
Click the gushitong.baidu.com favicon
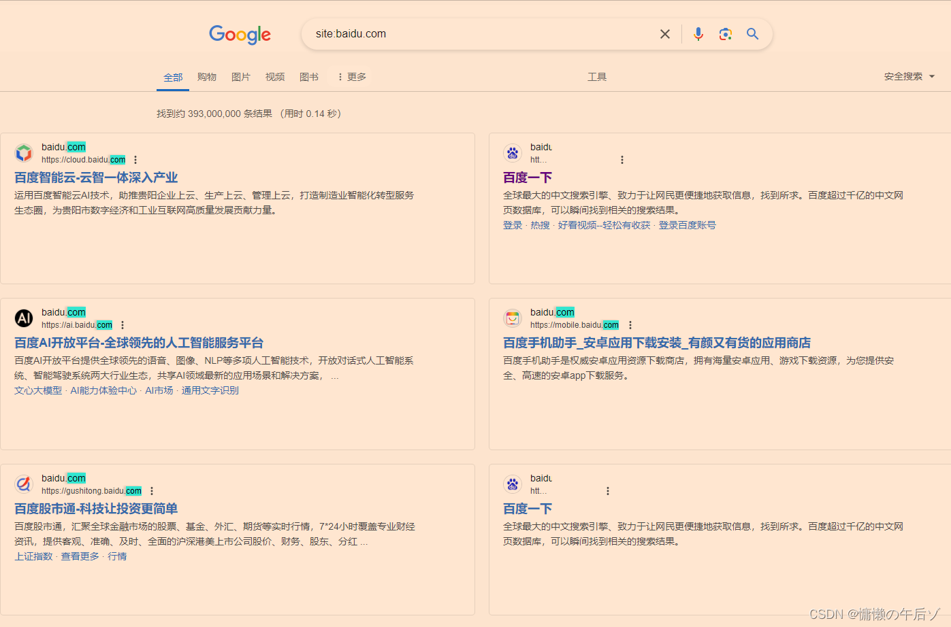click(x=24, y=484)
